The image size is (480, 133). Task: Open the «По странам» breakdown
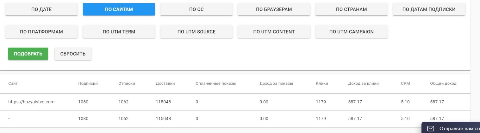tap(352, 9)
